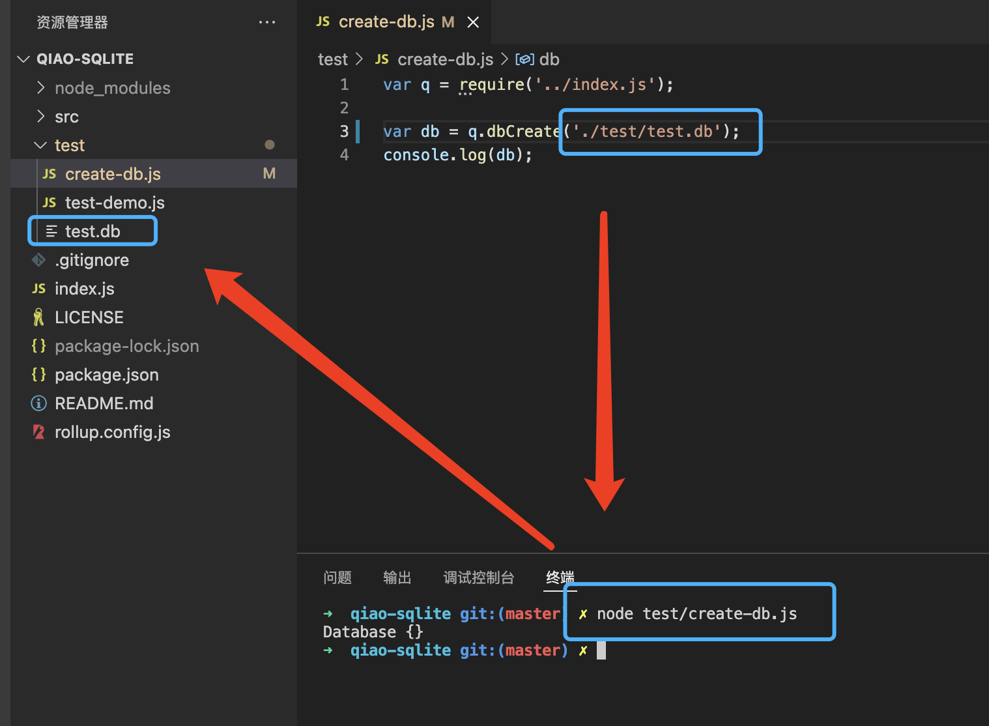989x726 pixels.
Task: Click the JS icon beside test-demo.js
Action: [50, 203]
